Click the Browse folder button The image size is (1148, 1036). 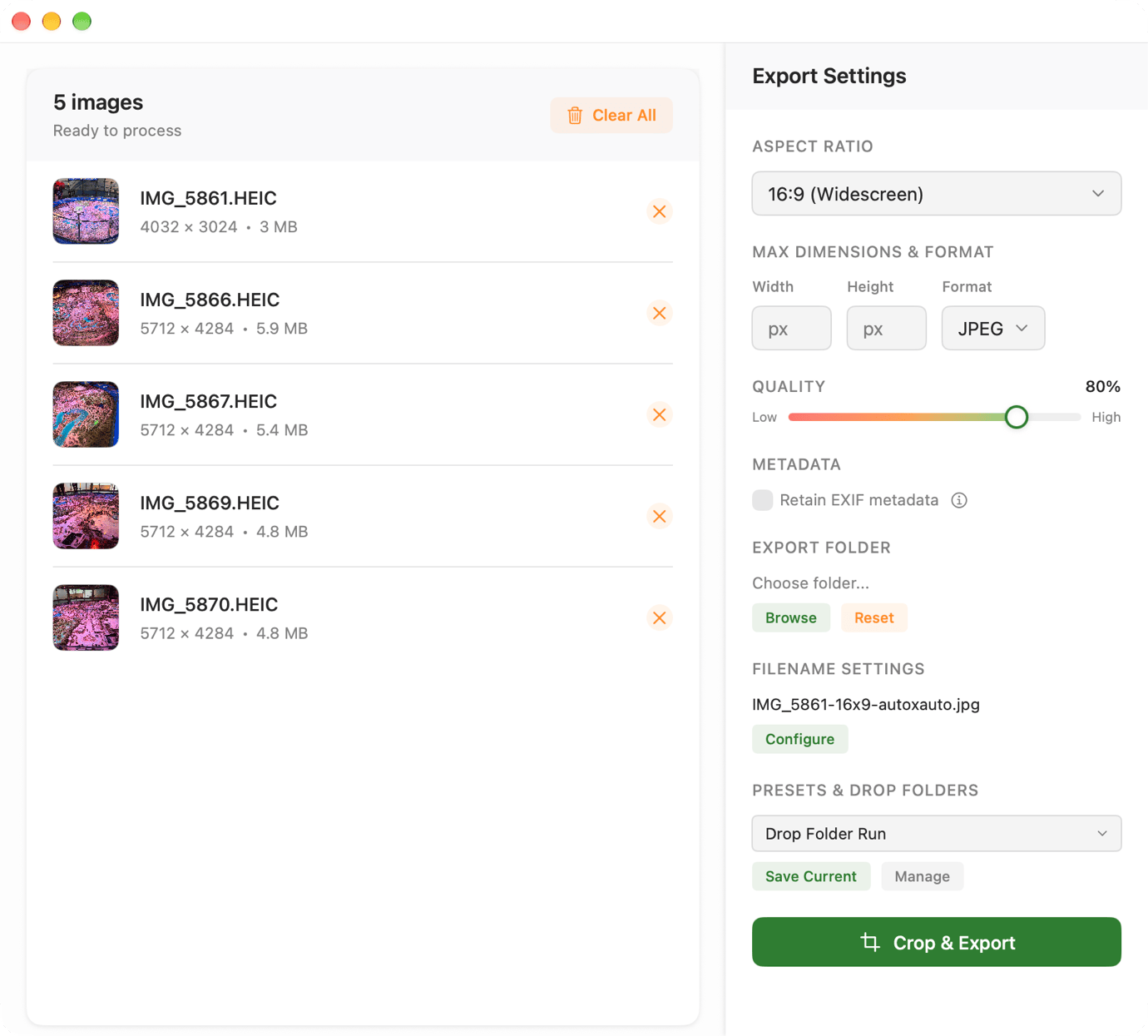pyautogui.click(x=791, y=617)
